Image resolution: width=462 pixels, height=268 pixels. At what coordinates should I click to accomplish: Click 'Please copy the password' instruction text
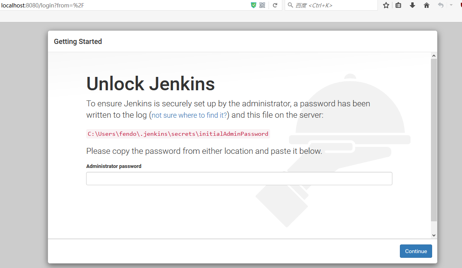coord(204,151)
